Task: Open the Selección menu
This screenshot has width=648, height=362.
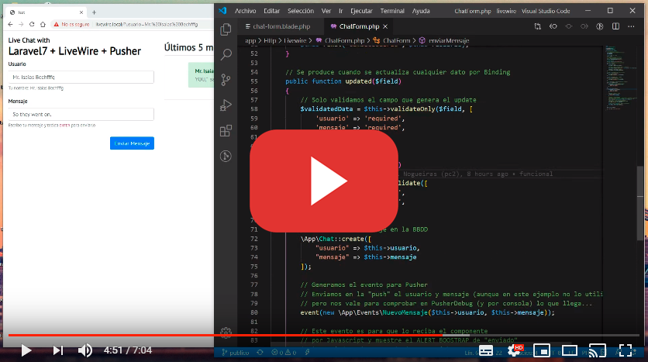Action: pos(301,11)
